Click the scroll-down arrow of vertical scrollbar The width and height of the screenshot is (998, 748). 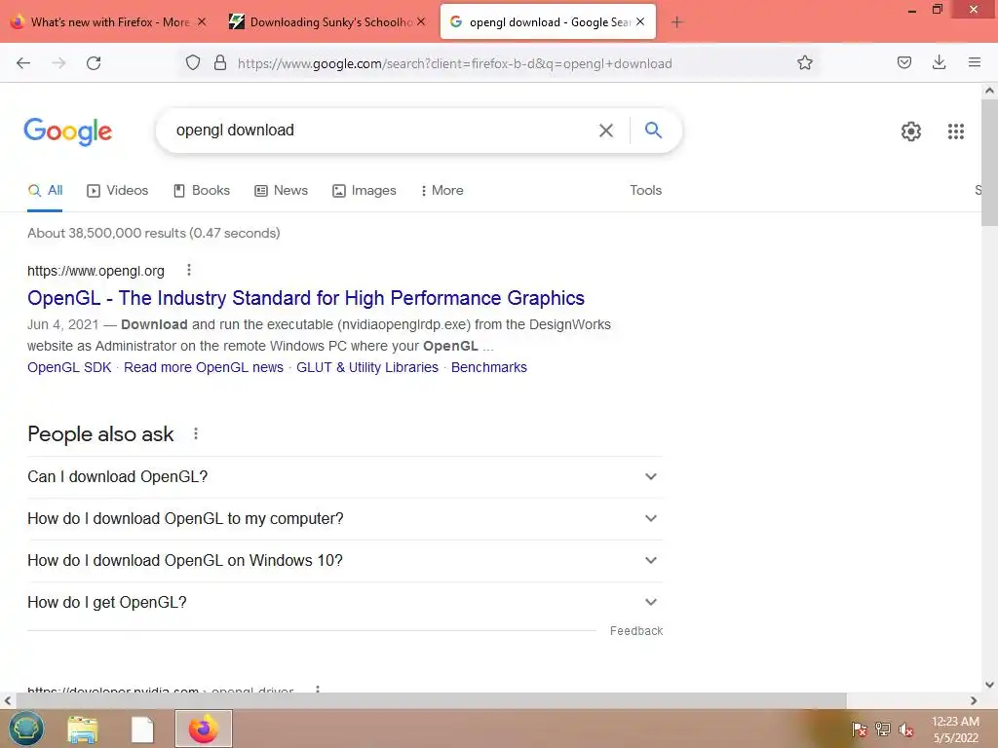pyautogui.click(x=990, y=685)
